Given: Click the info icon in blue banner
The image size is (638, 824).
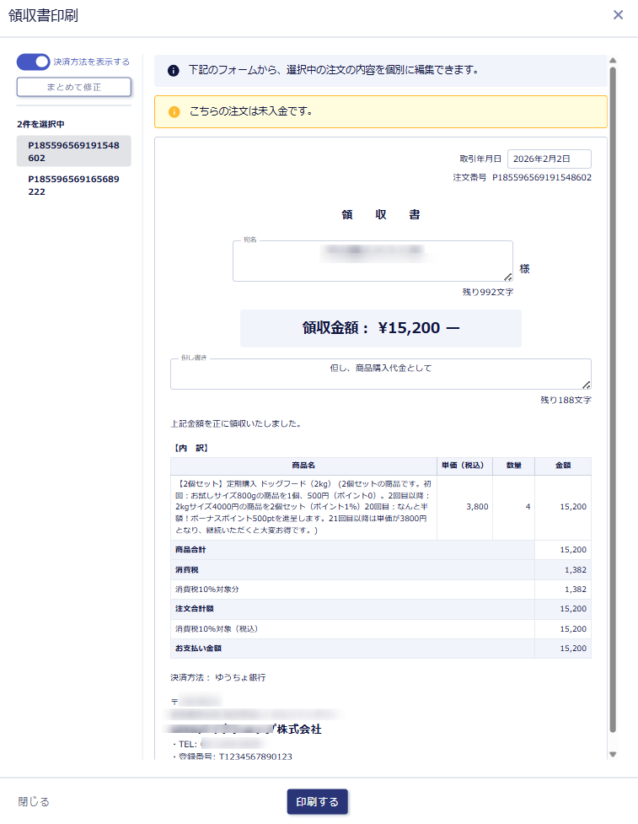Looking at the screenshot, I should 174,71.
